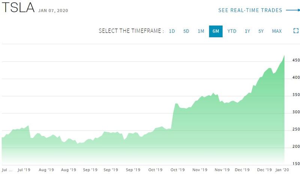Click the 450 price axis label
This screenshot has height=176, width=300.
pos(296,60)
